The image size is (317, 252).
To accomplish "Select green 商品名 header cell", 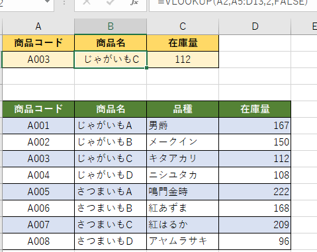I will point(111,109).
